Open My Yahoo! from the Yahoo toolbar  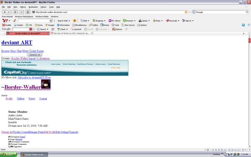115,21
